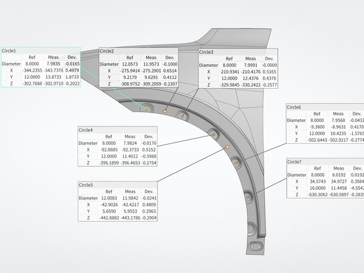Click Circle7 X reference 34.5743
This screenshot has width=364, height=273.
tap(318, 182)
